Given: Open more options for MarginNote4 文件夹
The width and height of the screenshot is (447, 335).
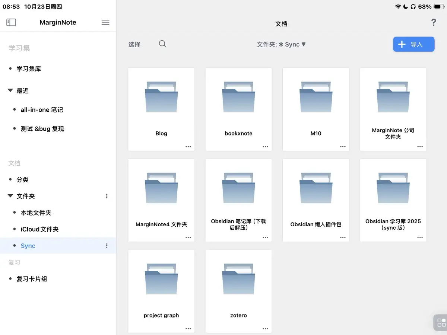Looking at the screenshot, I should [188, 237].
